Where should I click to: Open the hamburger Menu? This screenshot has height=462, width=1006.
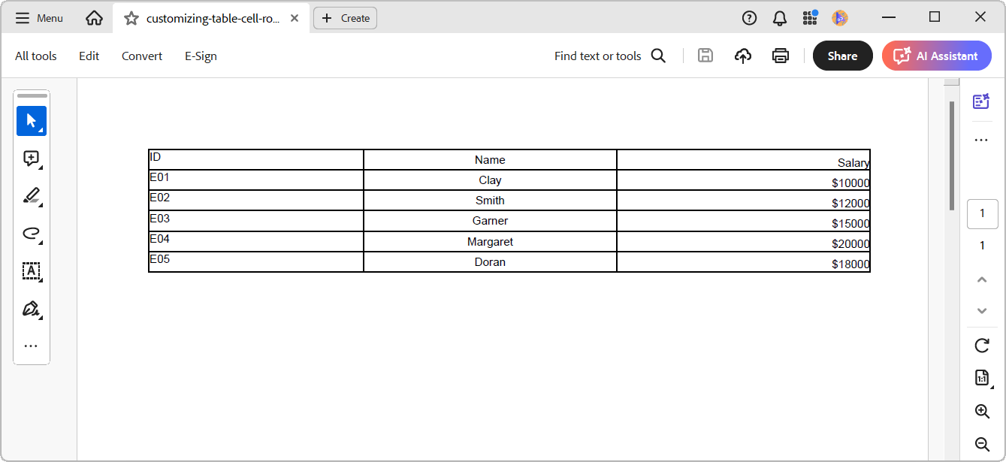click(x=40, y=18)
